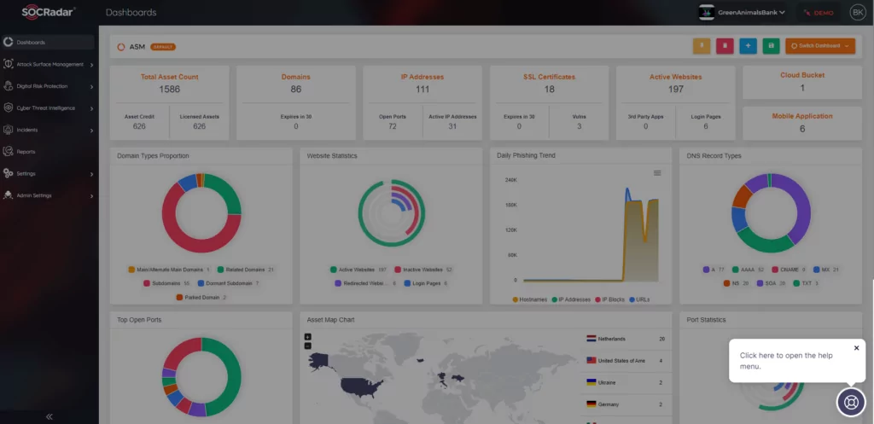Click the SOCRadar logo
Viewport: 874px width, 424px height.
[x=49, y=12]
